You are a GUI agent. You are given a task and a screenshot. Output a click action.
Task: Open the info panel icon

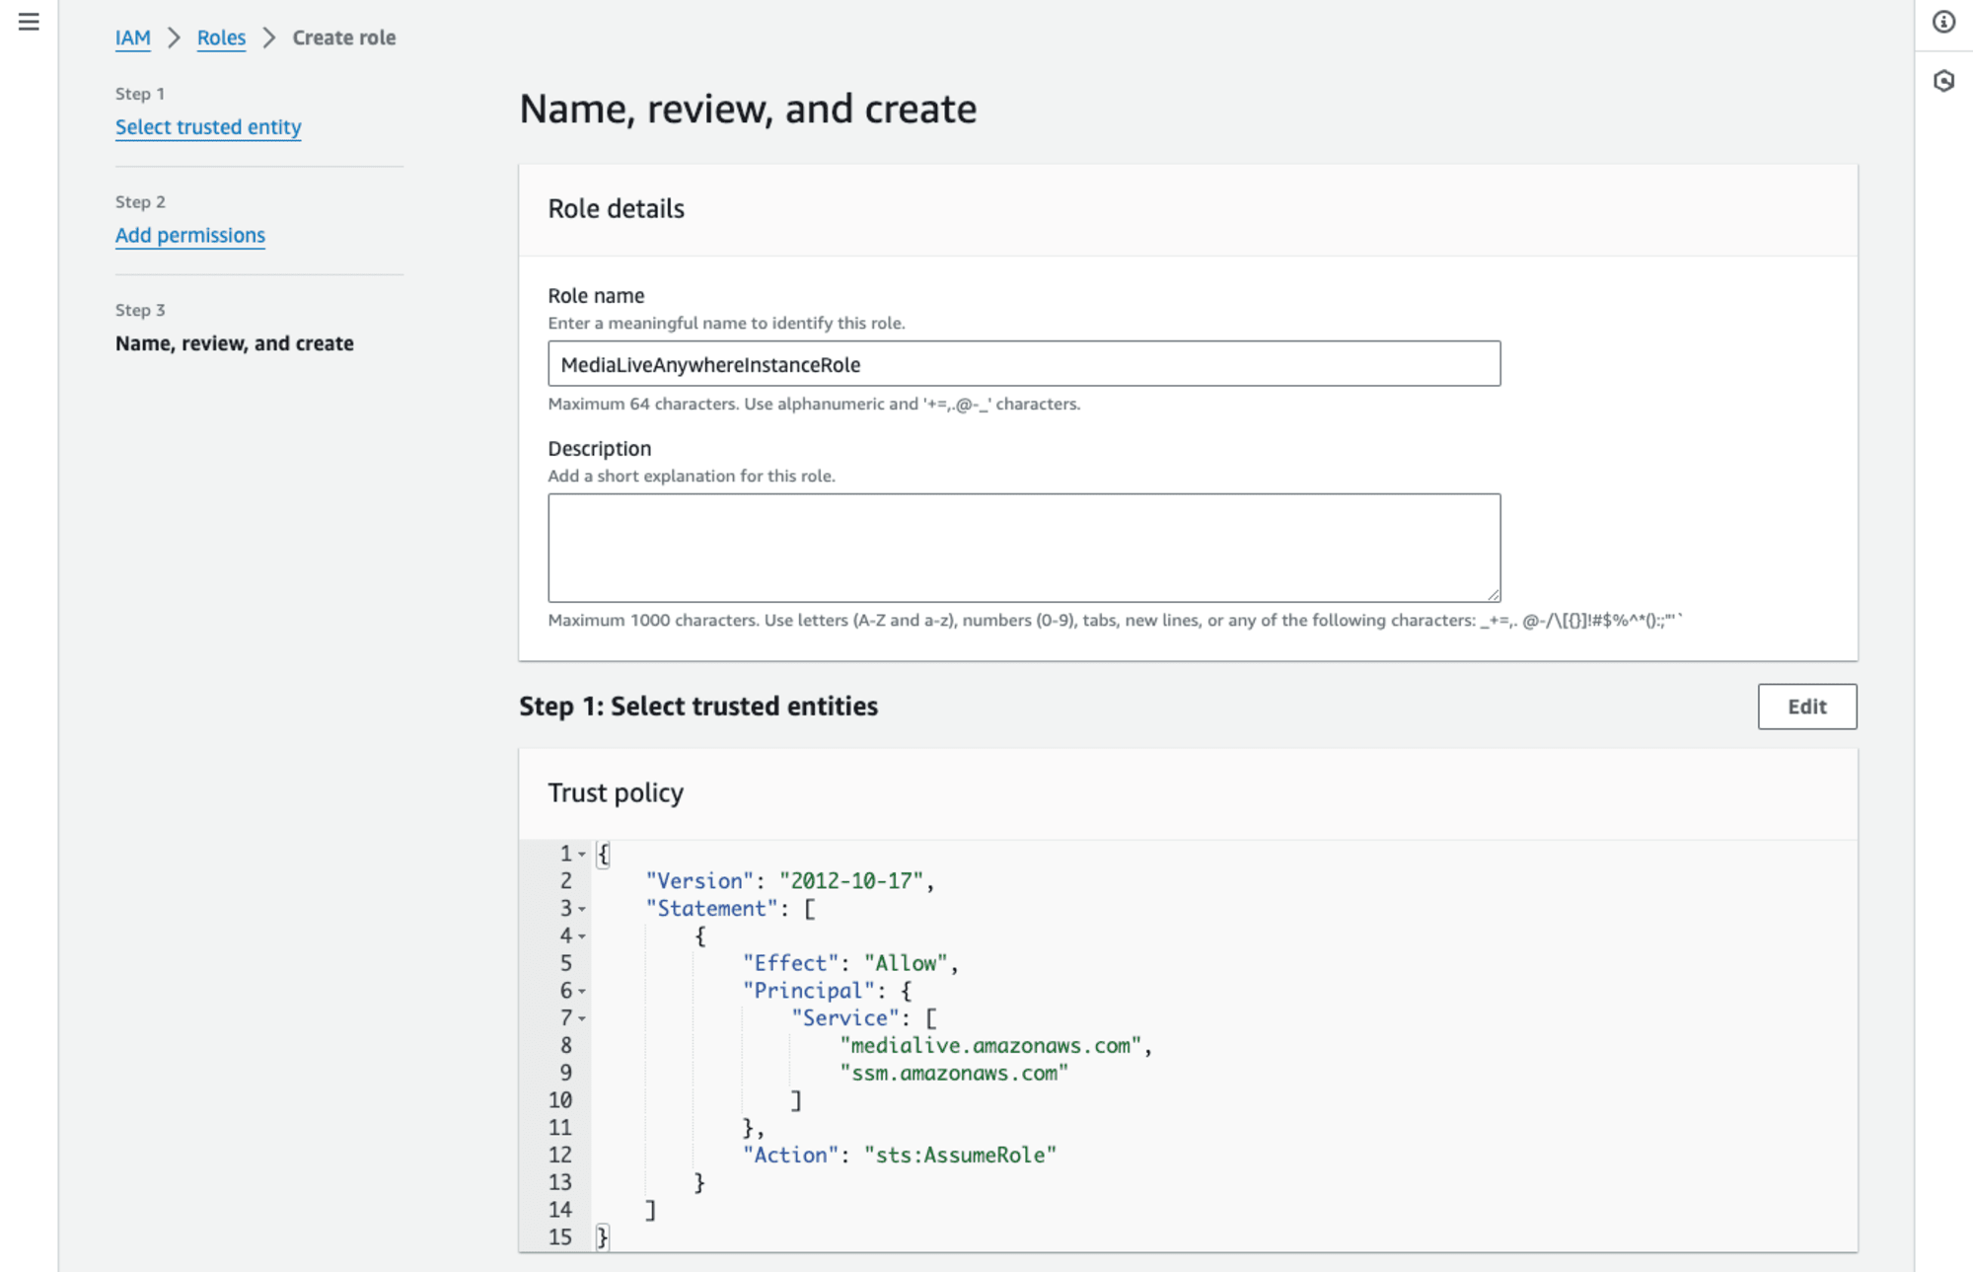pyautogui.click(x=1943, y=22)
